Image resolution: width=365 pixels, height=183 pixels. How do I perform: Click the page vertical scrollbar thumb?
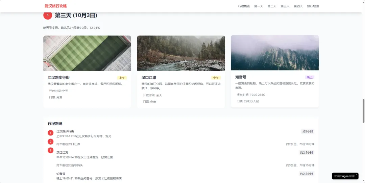(x=364, y=111)
